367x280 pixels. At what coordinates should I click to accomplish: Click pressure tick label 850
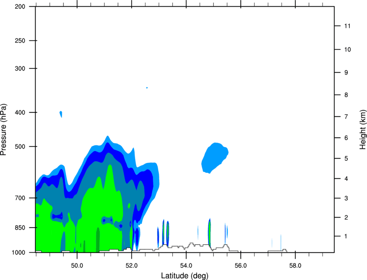point(20,227)
